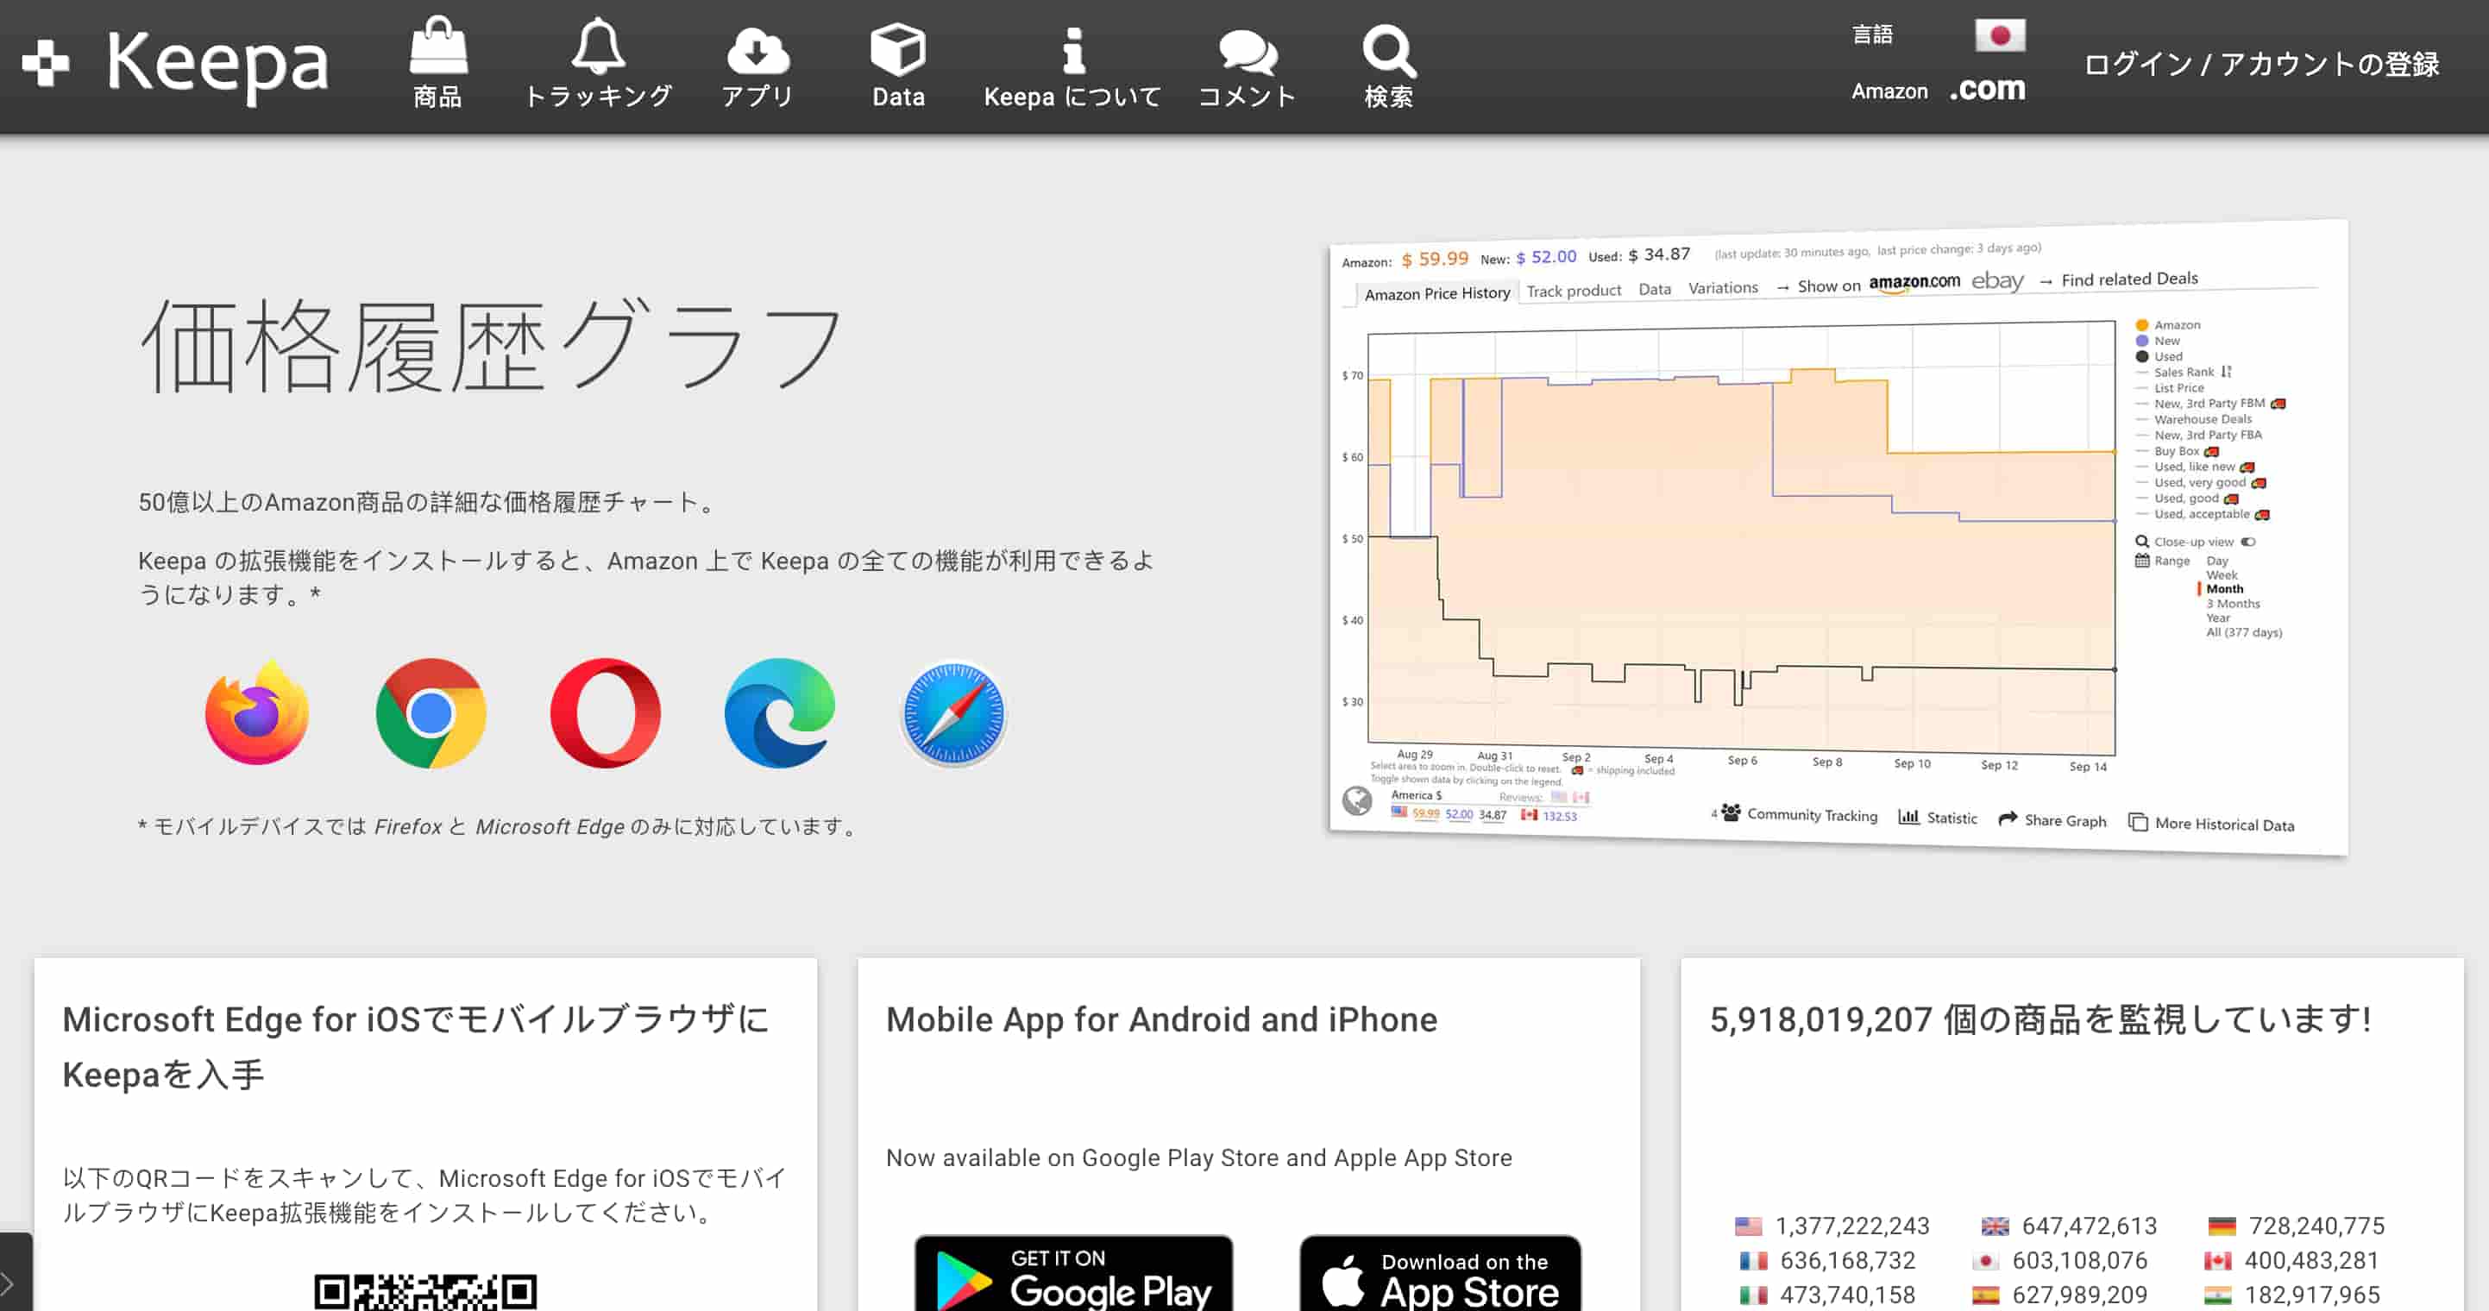Toggle the Sales Rank line in the legend
This screenshot has height=1311, width=2489.
coord(2184,371)
